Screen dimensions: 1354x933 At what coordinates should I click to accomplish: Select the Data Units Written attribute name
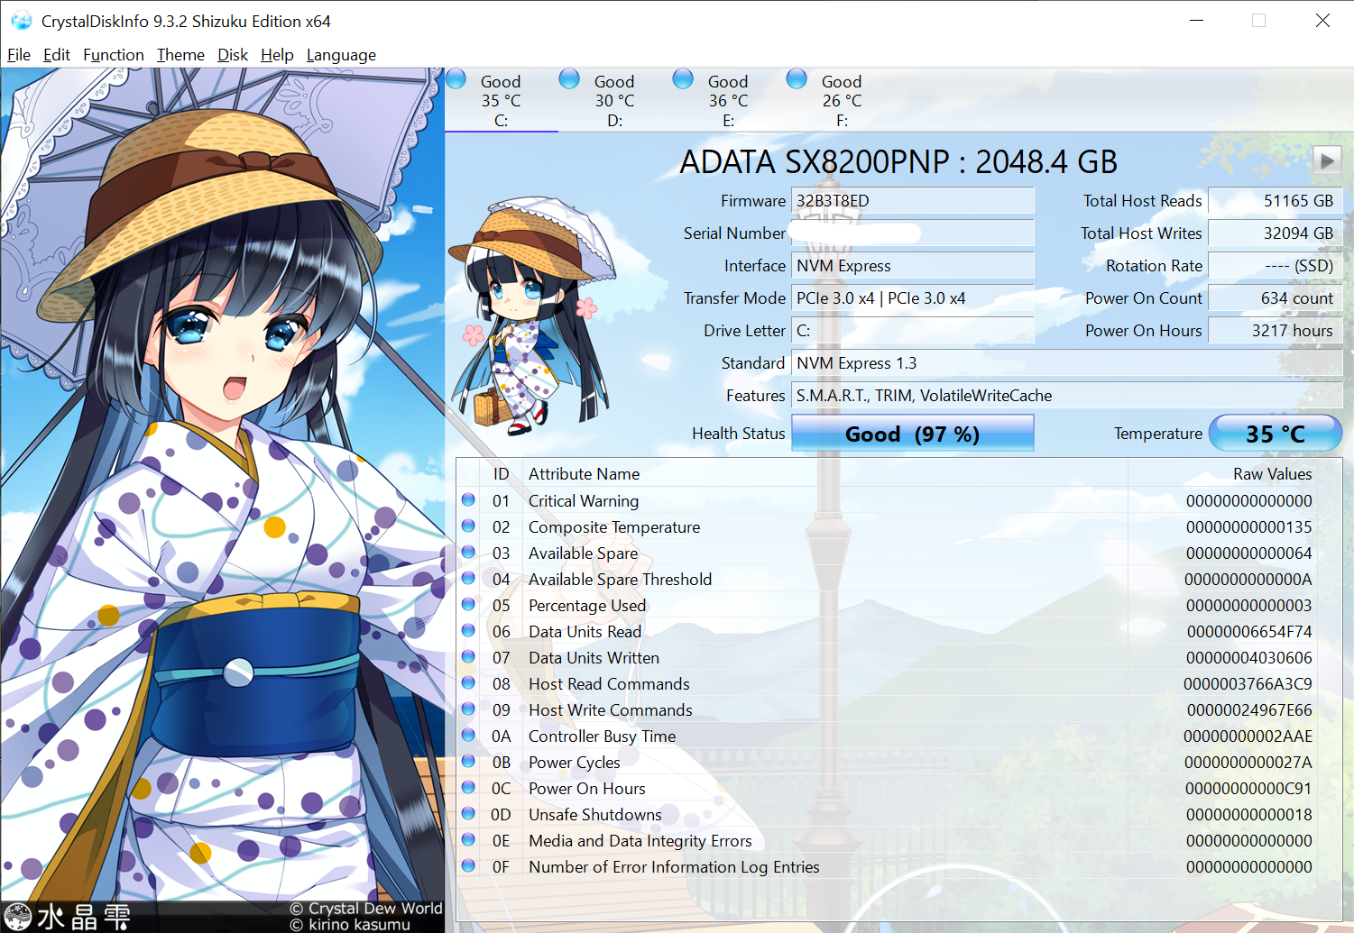coord(594,658)
